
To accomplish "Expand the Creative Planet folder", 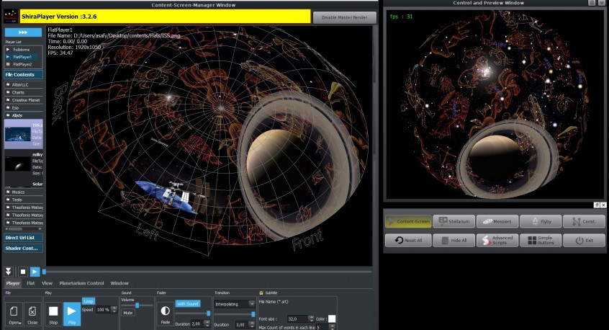I will pyautogui.click(x=23, y=100).
